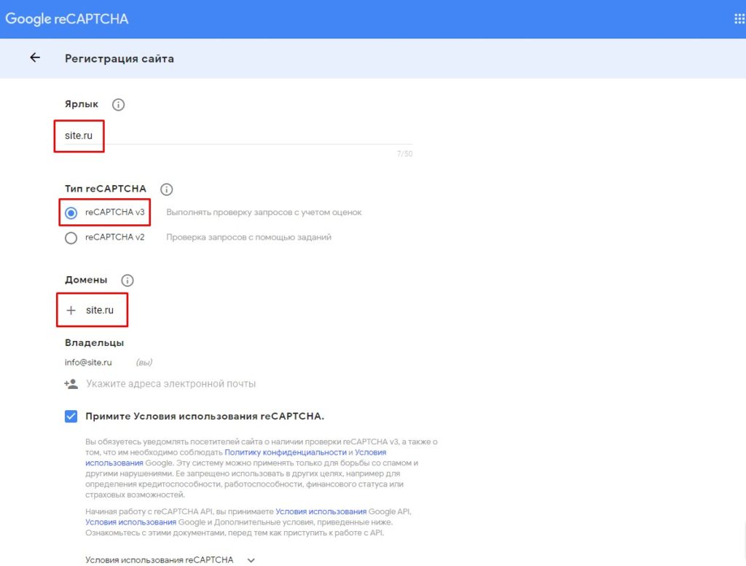Open the Google apps grid icon
This screenshot has width=746, height=566.
739,19
